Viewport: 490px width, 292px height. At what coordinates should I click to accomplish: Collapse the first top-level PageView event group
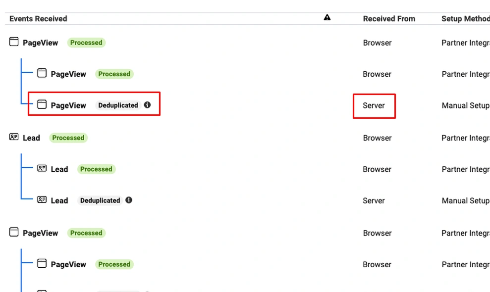pyautogui.click(x=40, y=43)
